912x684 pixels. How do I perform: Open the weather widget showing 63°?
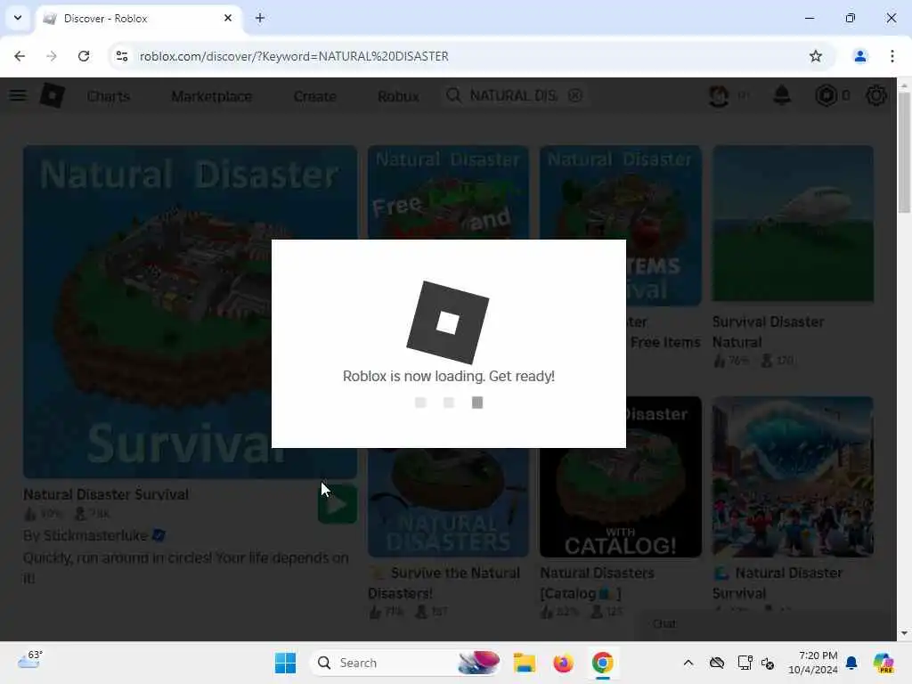(x=30, y=660)
